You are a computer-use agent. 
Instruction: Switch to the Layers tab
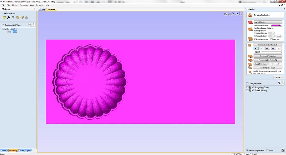coord(28,150)
